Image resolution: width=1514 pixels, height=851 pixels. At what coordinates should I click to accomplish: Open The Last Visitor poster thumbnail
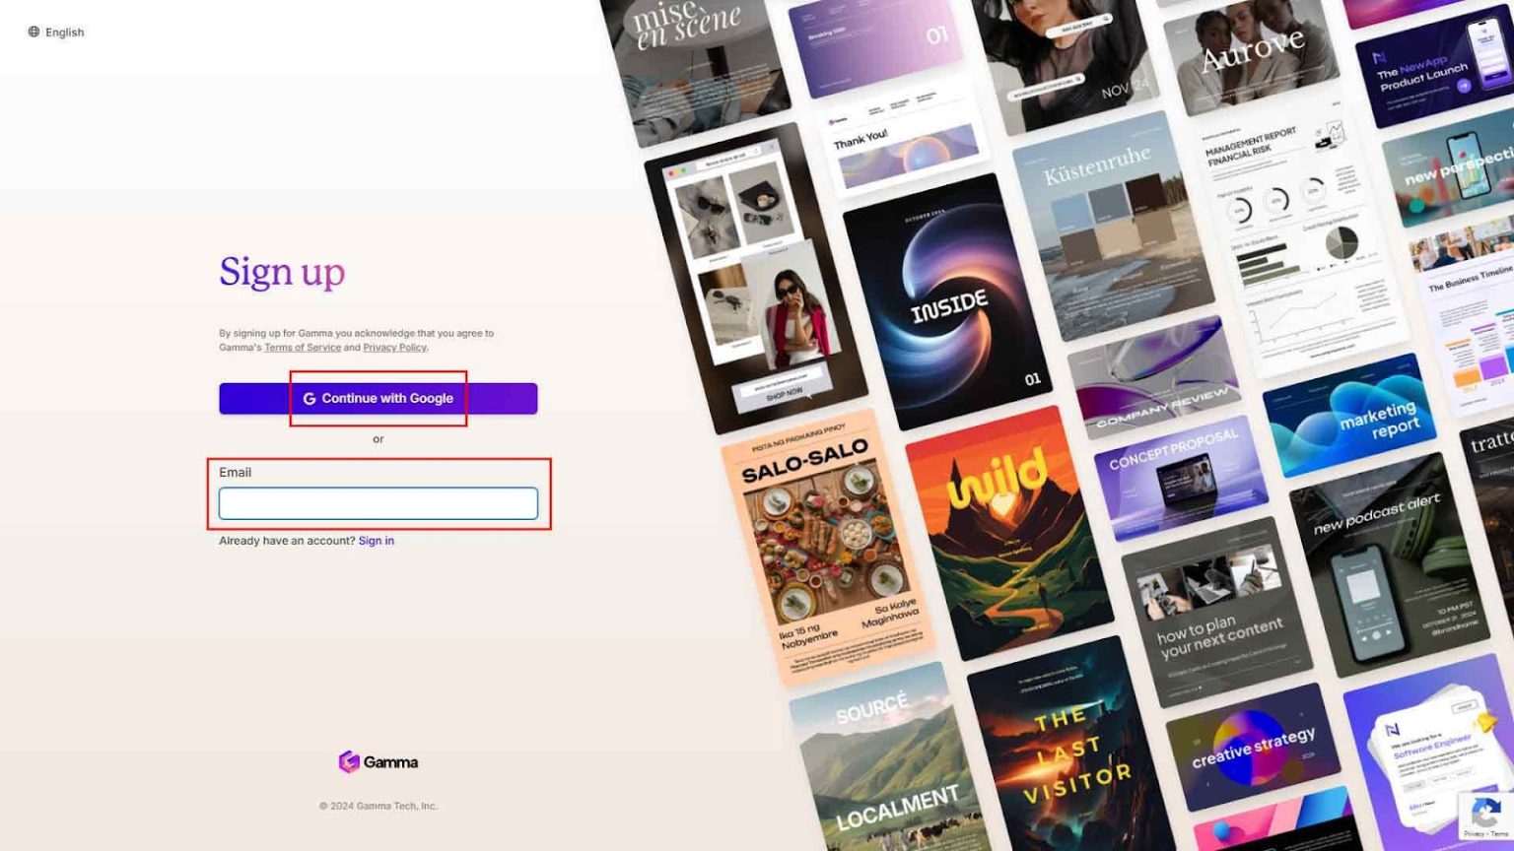pos(1070,751)
